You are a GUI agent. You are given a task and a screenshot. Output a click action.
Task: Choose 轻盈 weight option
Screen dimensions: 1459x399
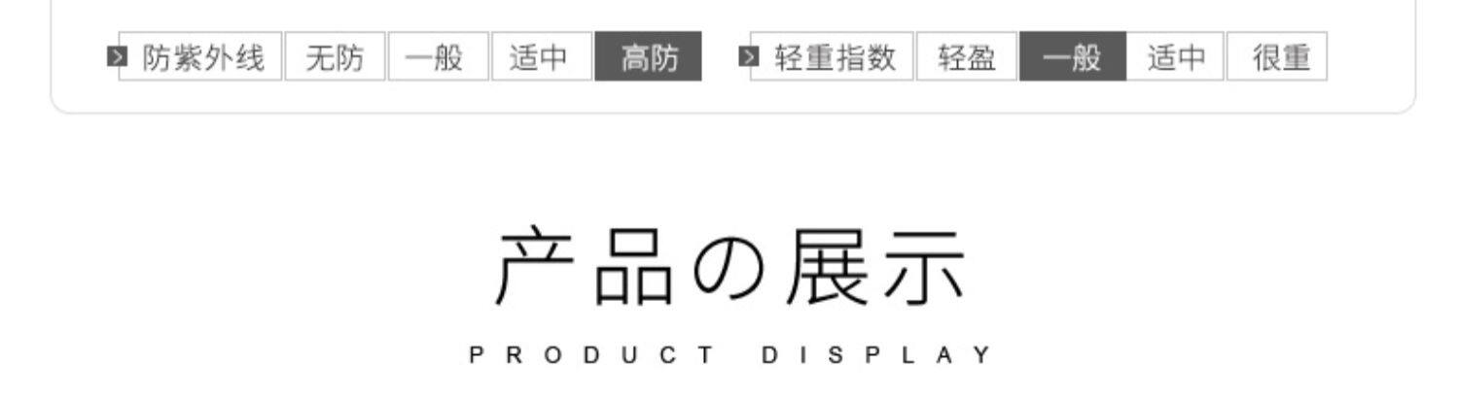[967, 56]
